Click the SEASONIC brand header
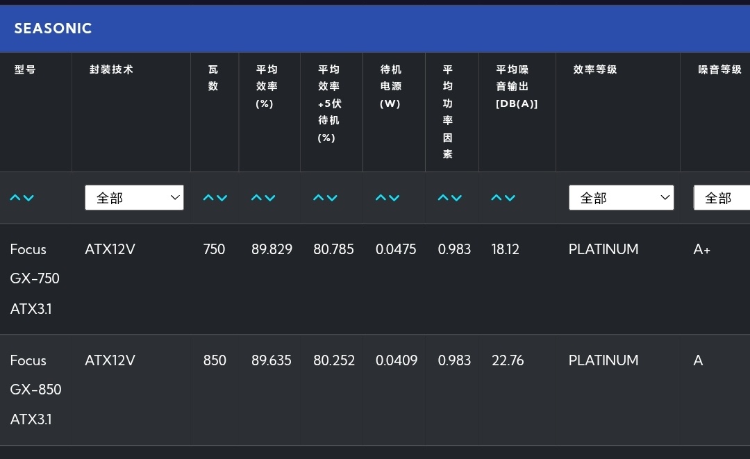 [53, 28]
